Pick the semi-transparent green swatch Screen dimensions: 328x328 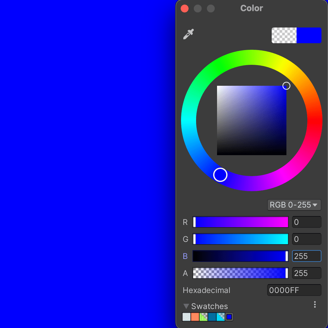pos(204,317)
